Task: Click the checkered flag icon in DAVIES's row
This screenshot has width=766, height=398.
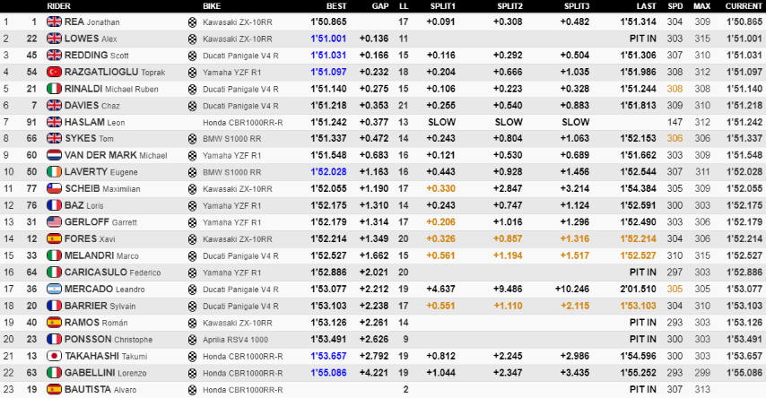Action: click(192, 106)
